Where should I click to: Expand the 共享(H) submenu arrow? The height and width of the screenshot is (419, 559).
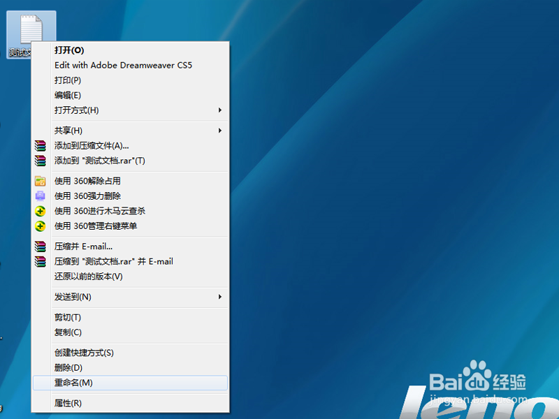click(220, 131)
